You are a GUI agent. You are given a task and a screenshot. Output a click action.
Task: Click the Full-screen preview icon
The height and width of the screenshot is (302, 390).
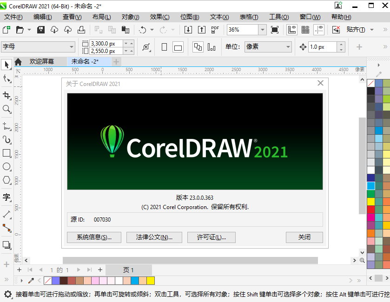275,30
